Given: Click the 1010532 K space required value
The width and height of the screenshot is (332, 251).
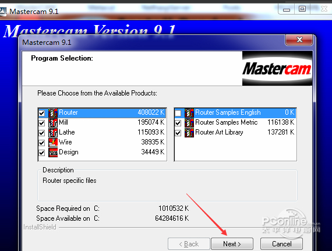Looking at the screenshot, I should coord(174,208).
